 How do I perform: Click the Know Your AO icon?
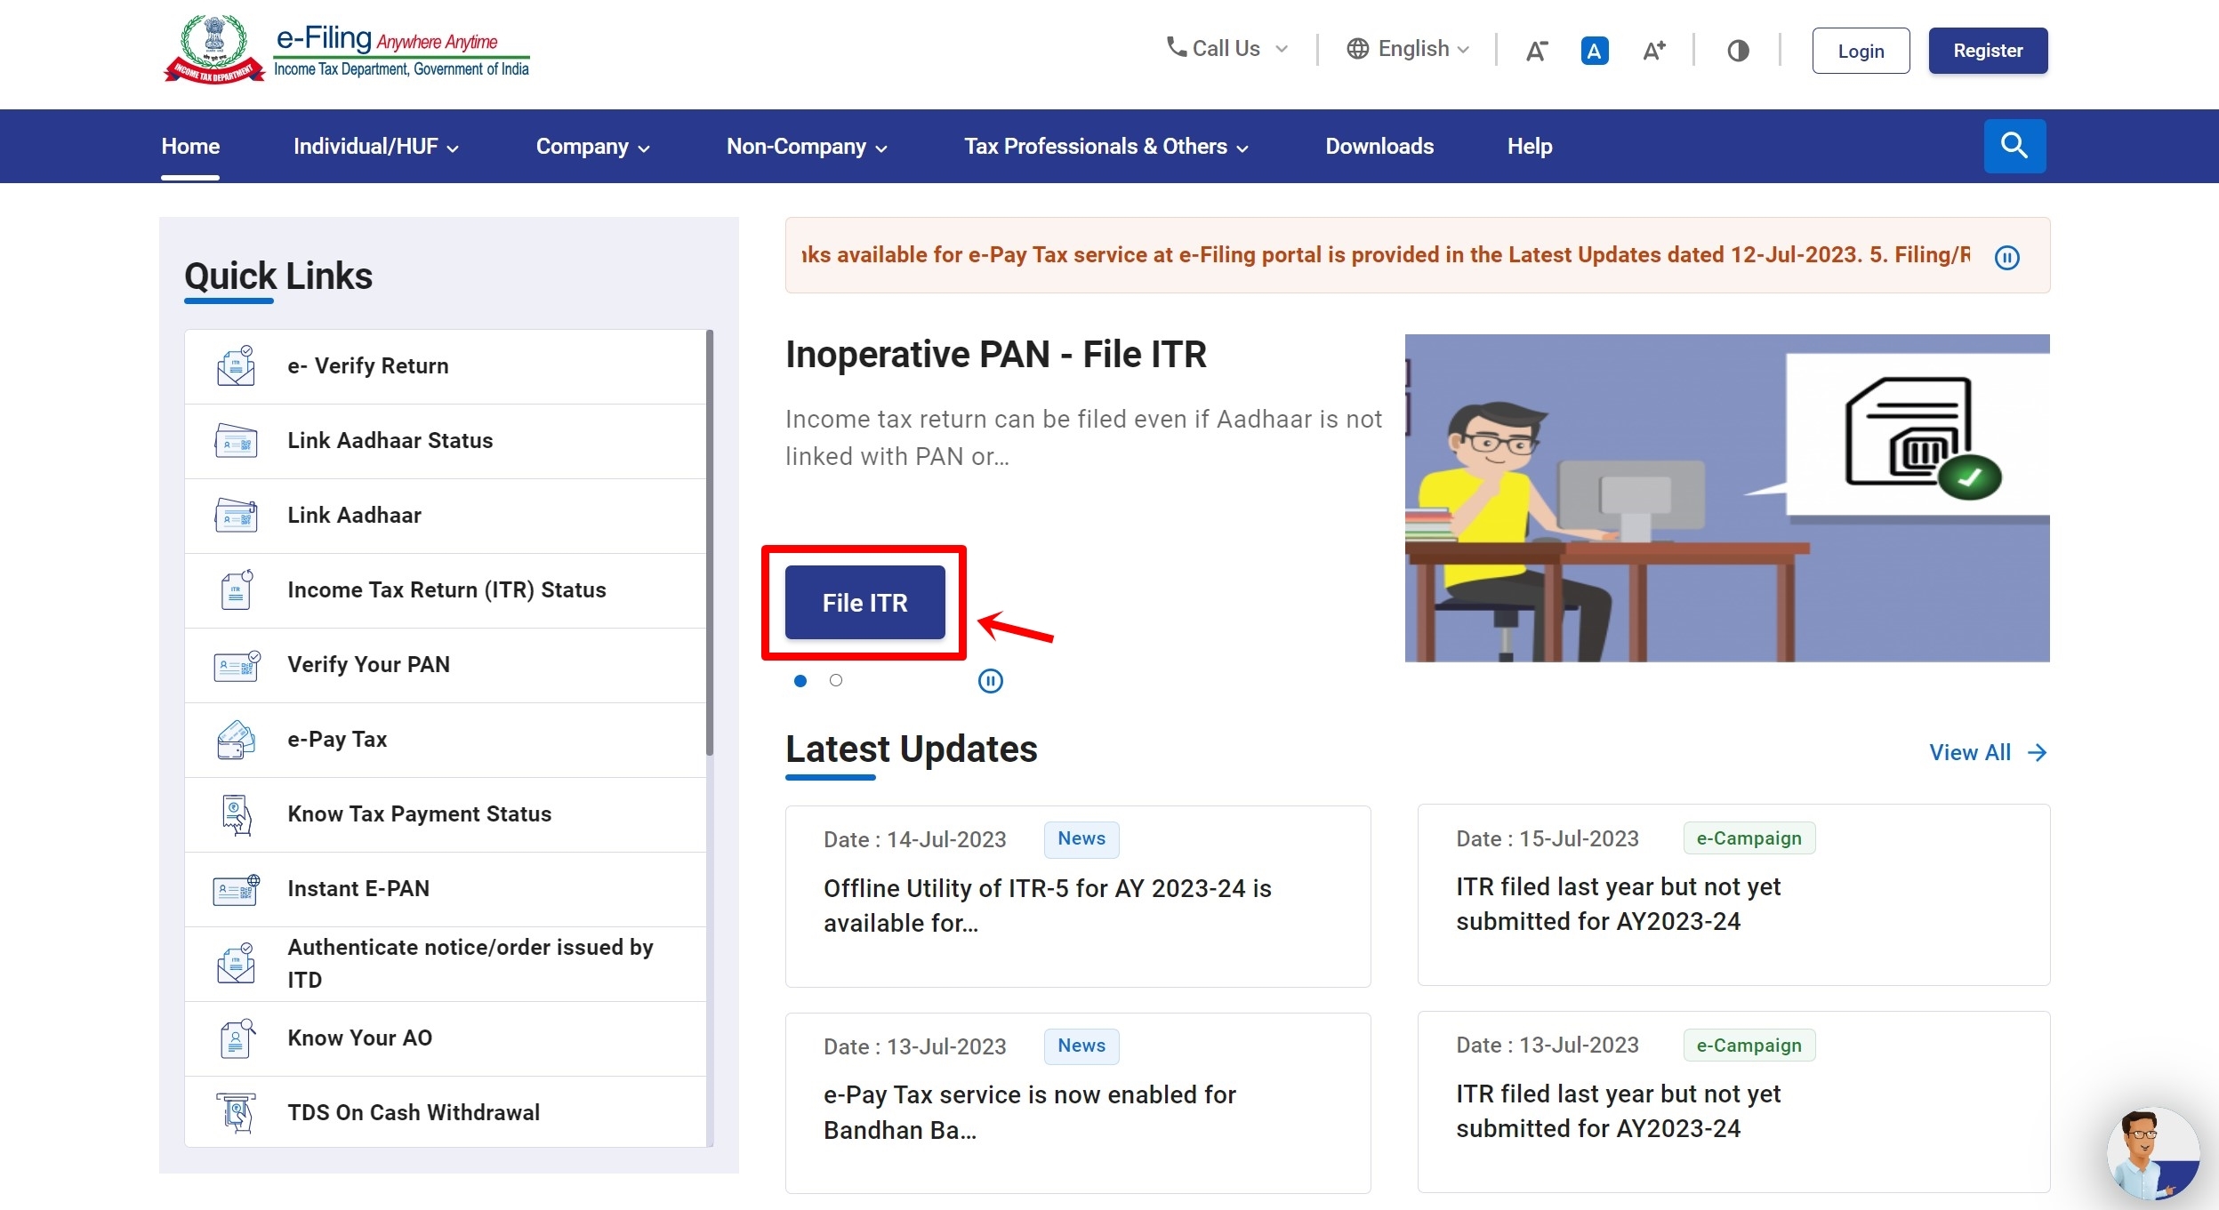pyautogui.click(x=236, y=1038)
